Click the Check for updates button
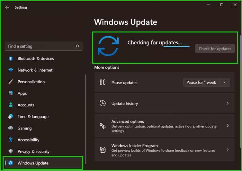This screenshot has height=171, width=242. [x=215, y=49]
